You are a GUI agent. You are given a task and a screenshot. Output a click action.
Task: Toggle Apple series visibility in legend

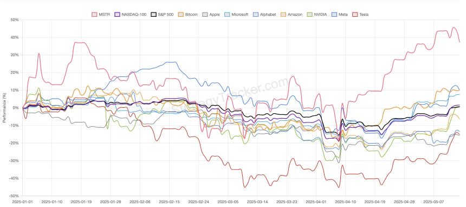211,14
